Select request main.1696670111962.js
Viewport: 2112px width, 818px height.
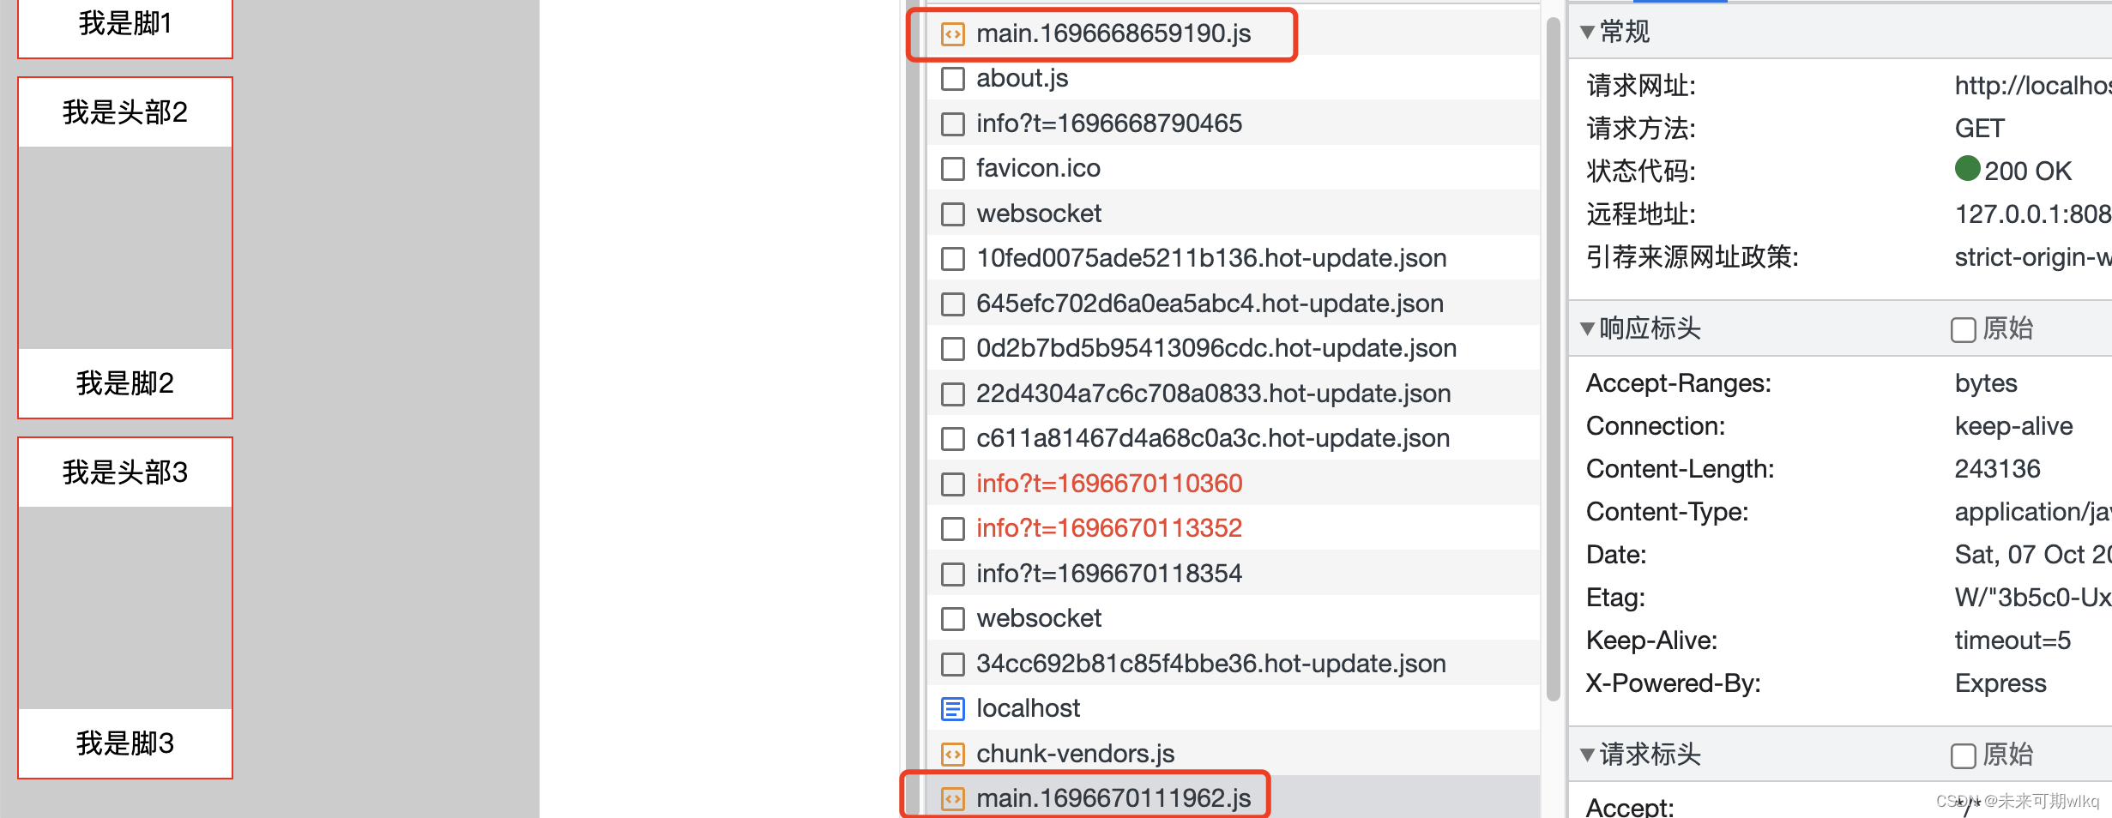click(1113, 798)
